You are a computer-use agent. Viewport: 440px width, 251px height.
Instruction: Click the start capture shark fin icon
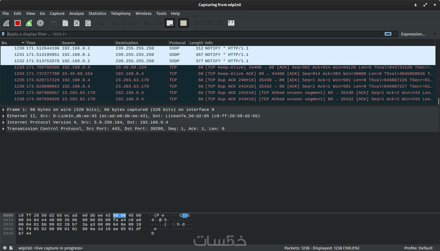tap(6, 23)
